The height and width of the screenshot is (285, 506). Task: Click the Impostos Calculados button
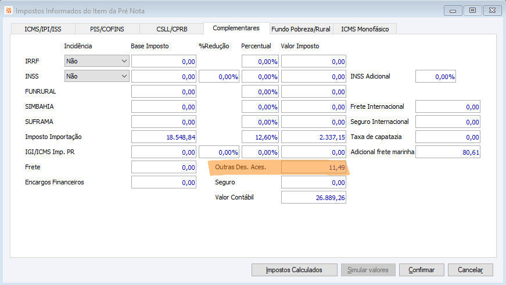pyautogui.click(x=295, y=270)
